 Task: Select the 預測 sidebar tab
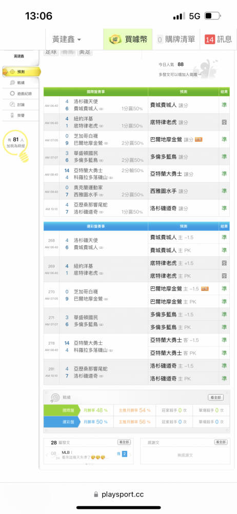[x=21, y=71]
